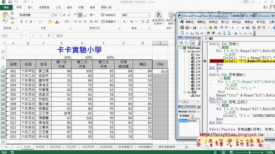The image size is (275, 154).
Task: Click the green View Microsoft Excel icon in VBA toolbar
Action: point(182,27)
